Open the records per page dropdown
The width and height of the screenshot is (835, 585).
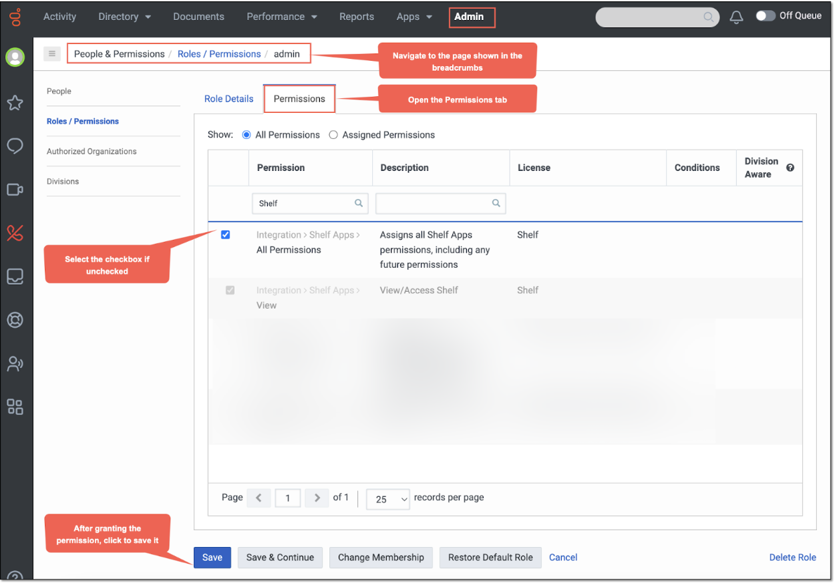pos(388,499)
